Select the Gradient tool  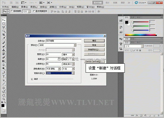click(x=4, y=61)
